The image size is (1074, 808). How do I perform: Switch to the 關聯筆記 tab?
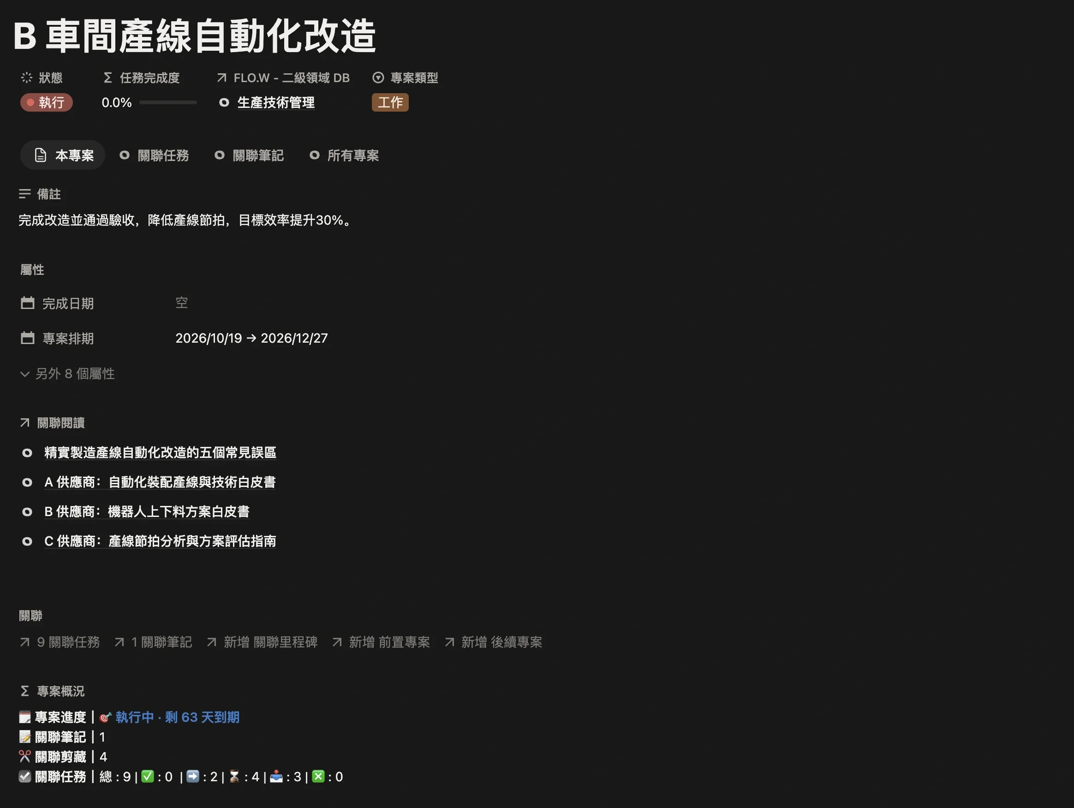pyautogui.click(x=250, y=155)
